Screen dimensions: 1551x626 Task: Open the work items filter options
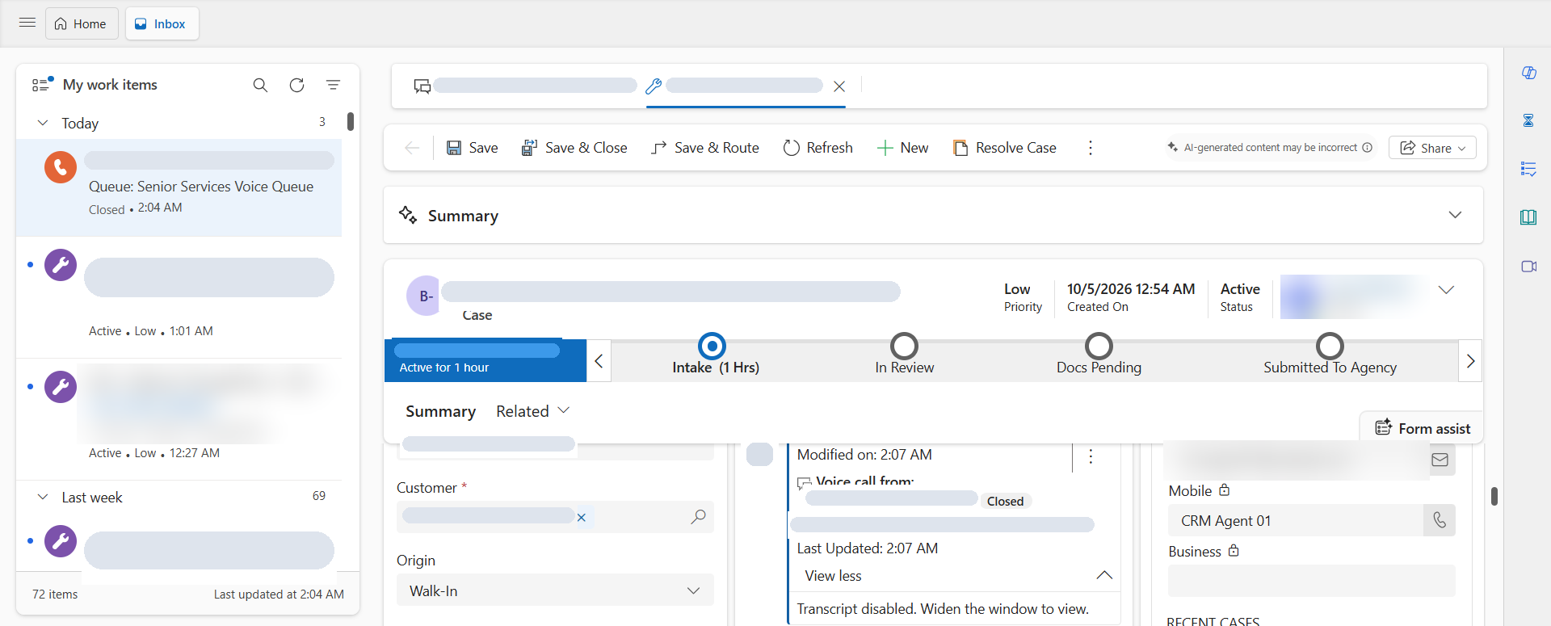pos(333,85)
